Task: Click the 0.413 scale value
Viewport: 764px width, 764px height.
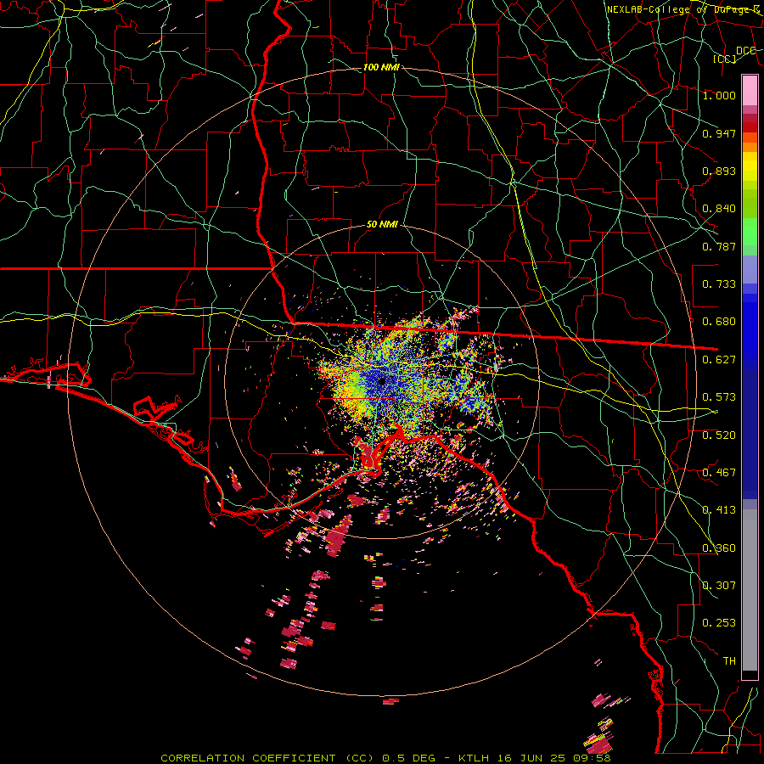Action: point(719,510)
